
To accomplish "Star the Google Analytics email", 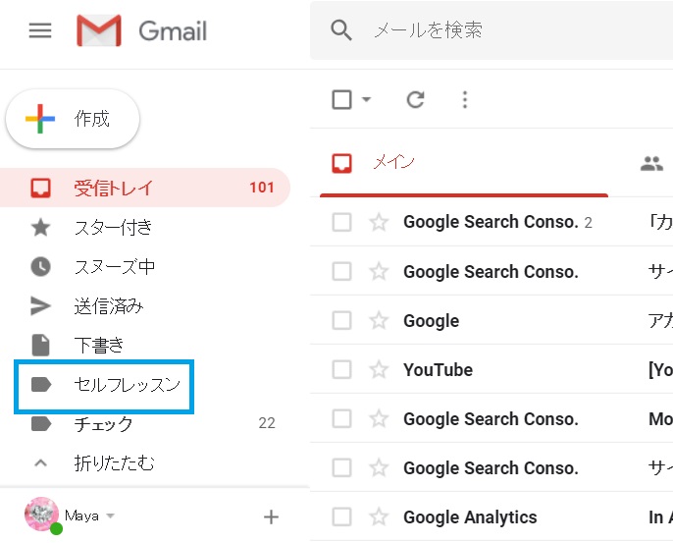I will (x=379, y=517).
